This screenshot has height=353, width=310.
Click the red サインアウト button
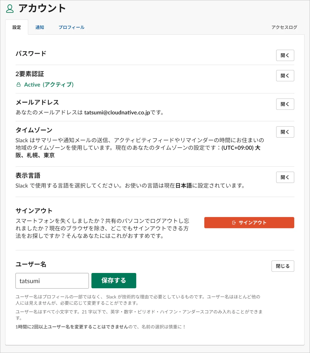click(249, 222)
